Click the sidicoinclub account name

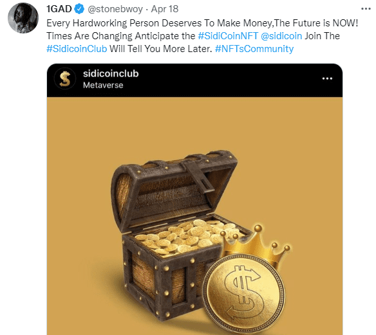111,73
